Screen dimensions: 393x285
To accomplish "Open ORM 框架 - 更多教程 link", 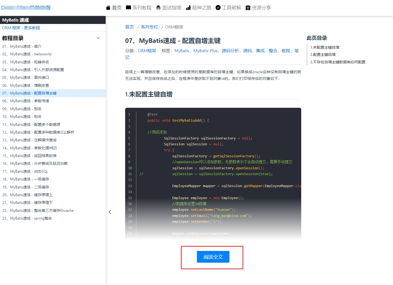I will 21,28.
